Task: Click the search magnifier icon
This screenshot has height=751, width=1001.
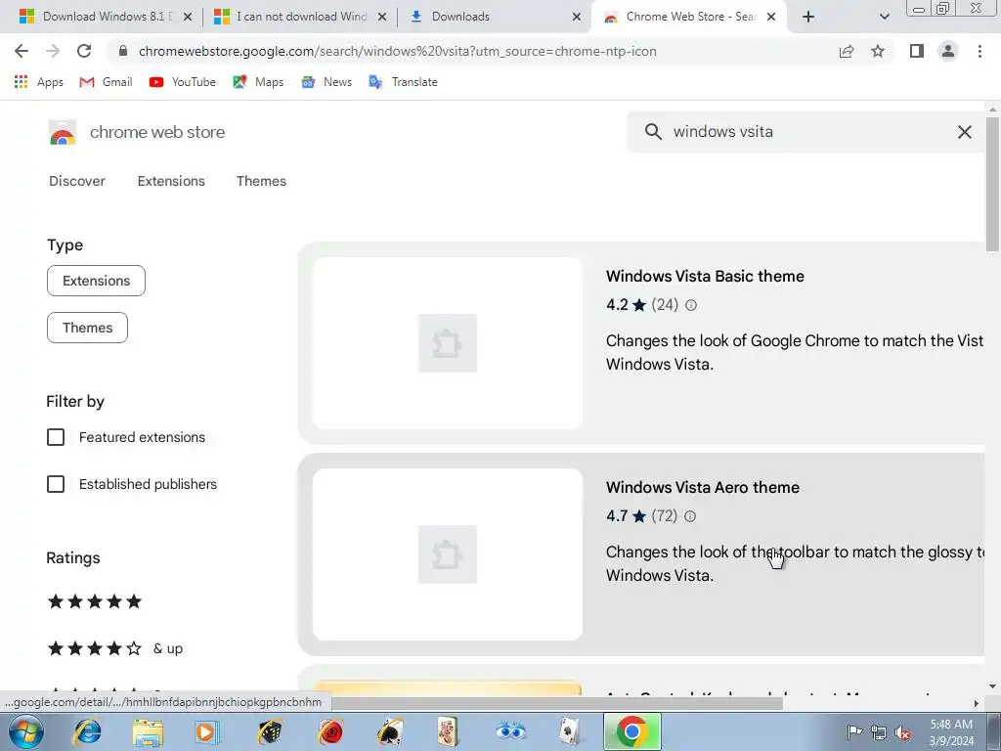Action: (x=652, y=132)
